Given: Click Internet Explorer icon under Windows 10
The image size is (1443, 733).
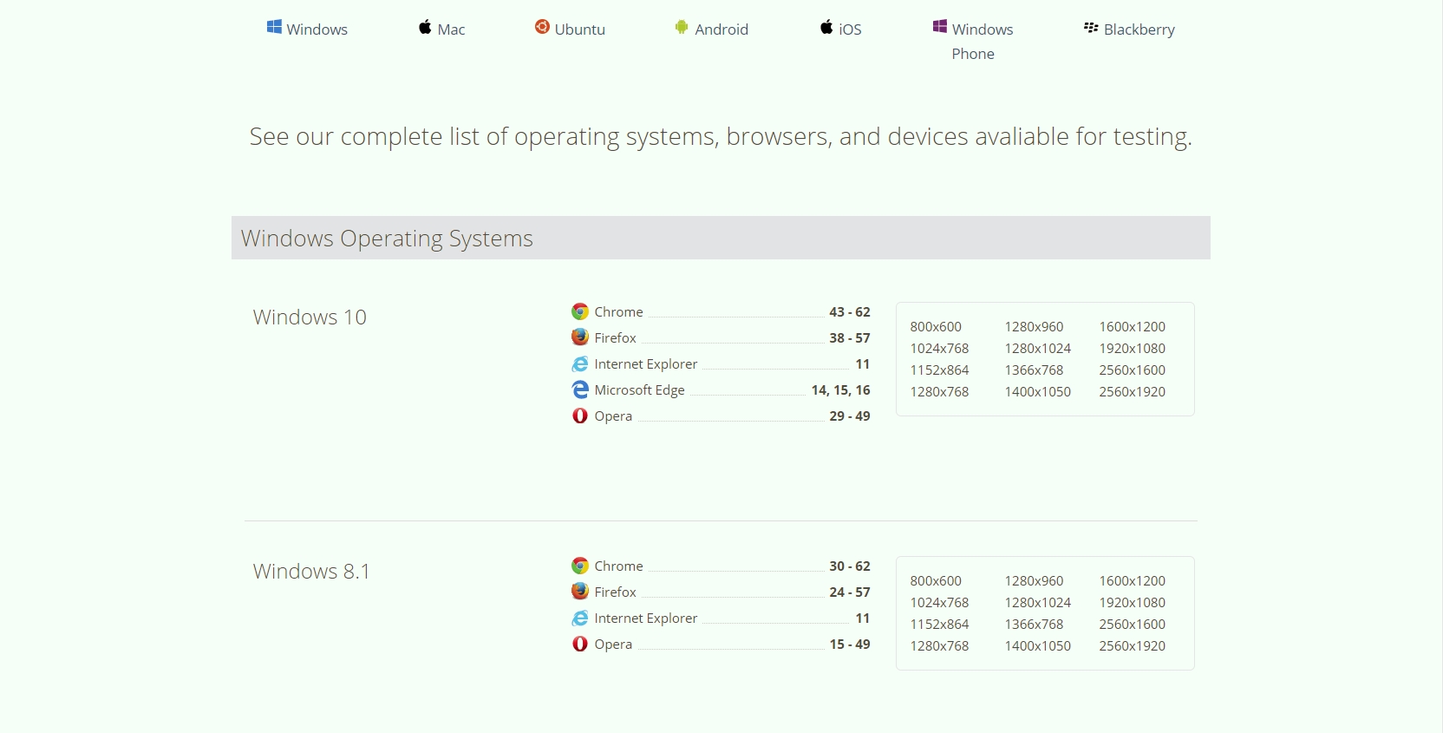Looking at the screenshot, I should click(x=580, y=363).
